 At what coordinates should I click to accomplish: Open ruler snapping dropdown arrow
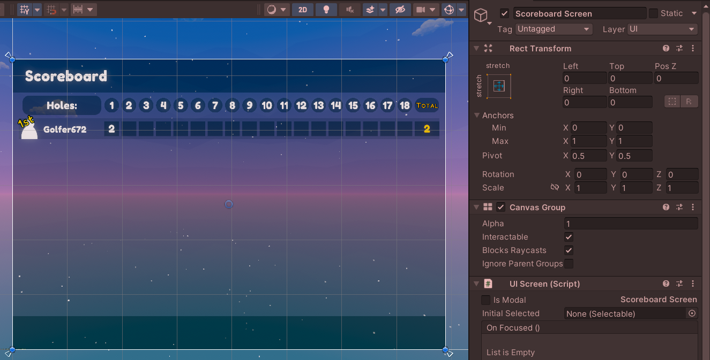click(91, 10)
